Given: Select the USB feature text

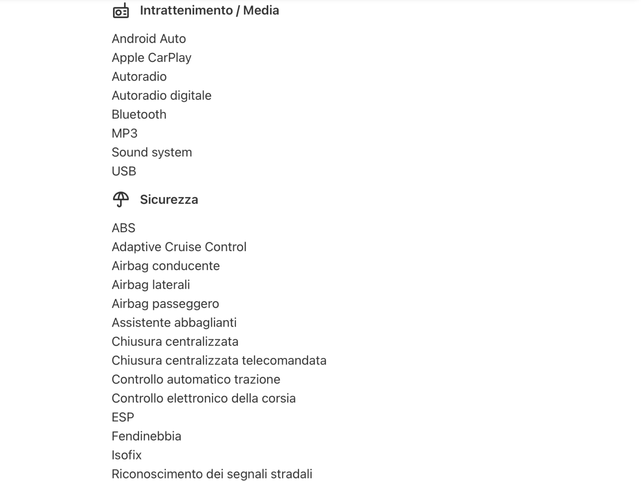Looking at the screenshot, I should point(124,171).
